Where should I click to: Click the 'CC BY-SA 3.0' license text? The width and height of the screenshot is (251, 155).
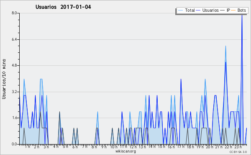click(x=238, y=152)
